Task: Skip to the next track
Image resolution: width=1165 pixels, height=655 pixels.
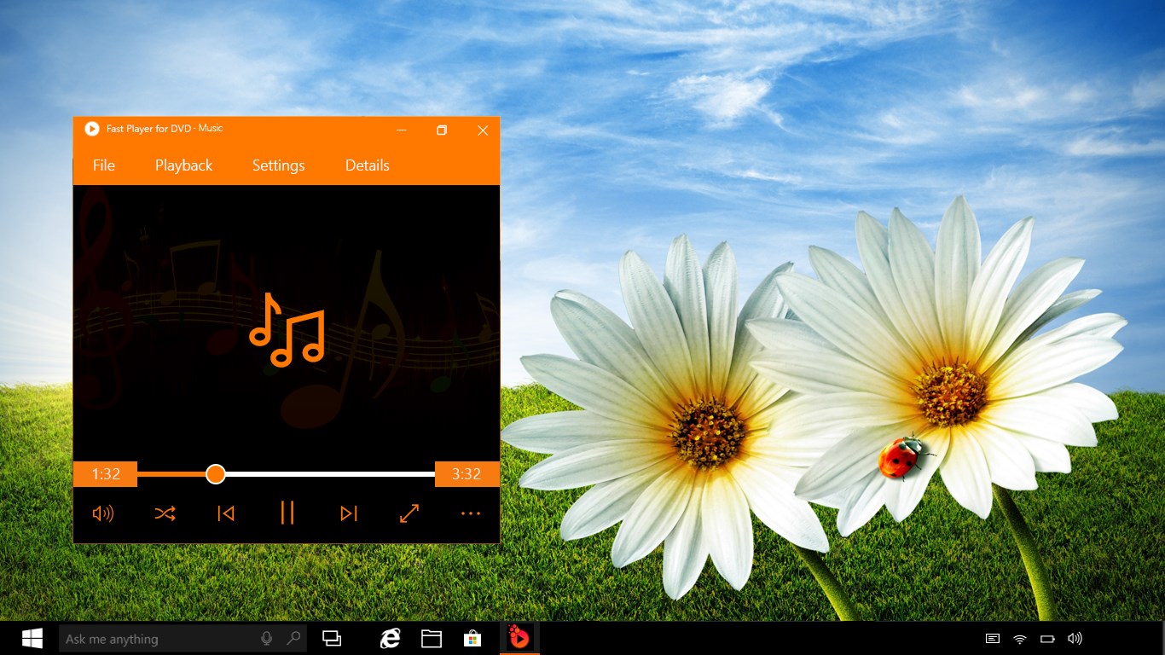Action: pos(348,513)
